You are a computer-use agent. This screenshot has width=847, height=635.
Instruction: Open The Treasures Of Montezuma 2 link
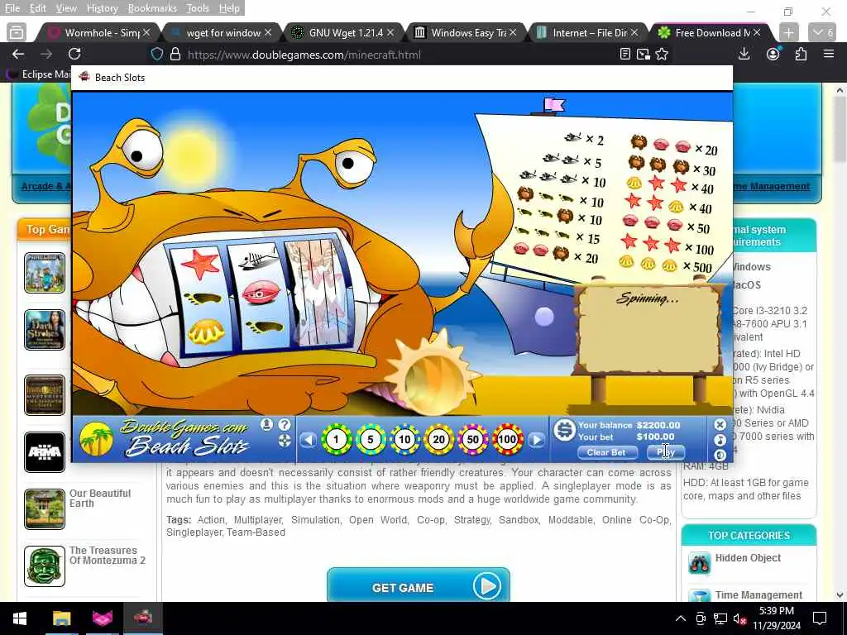[x=107, y=555]
